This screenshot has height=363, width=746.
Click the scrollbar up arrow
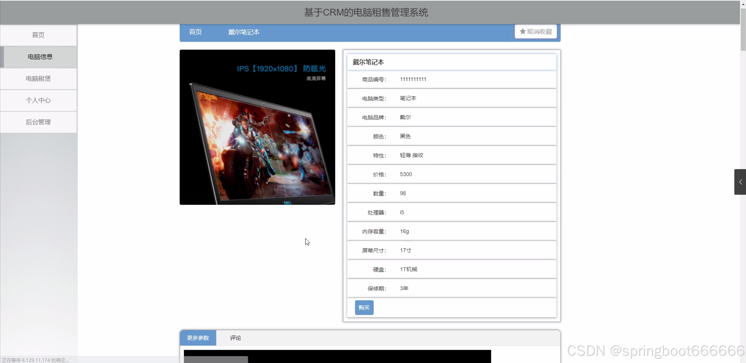click(x=743, y=4)
